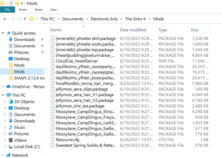Open SMAPI 3.13.4 installer folder

click(x=29, y=78)
